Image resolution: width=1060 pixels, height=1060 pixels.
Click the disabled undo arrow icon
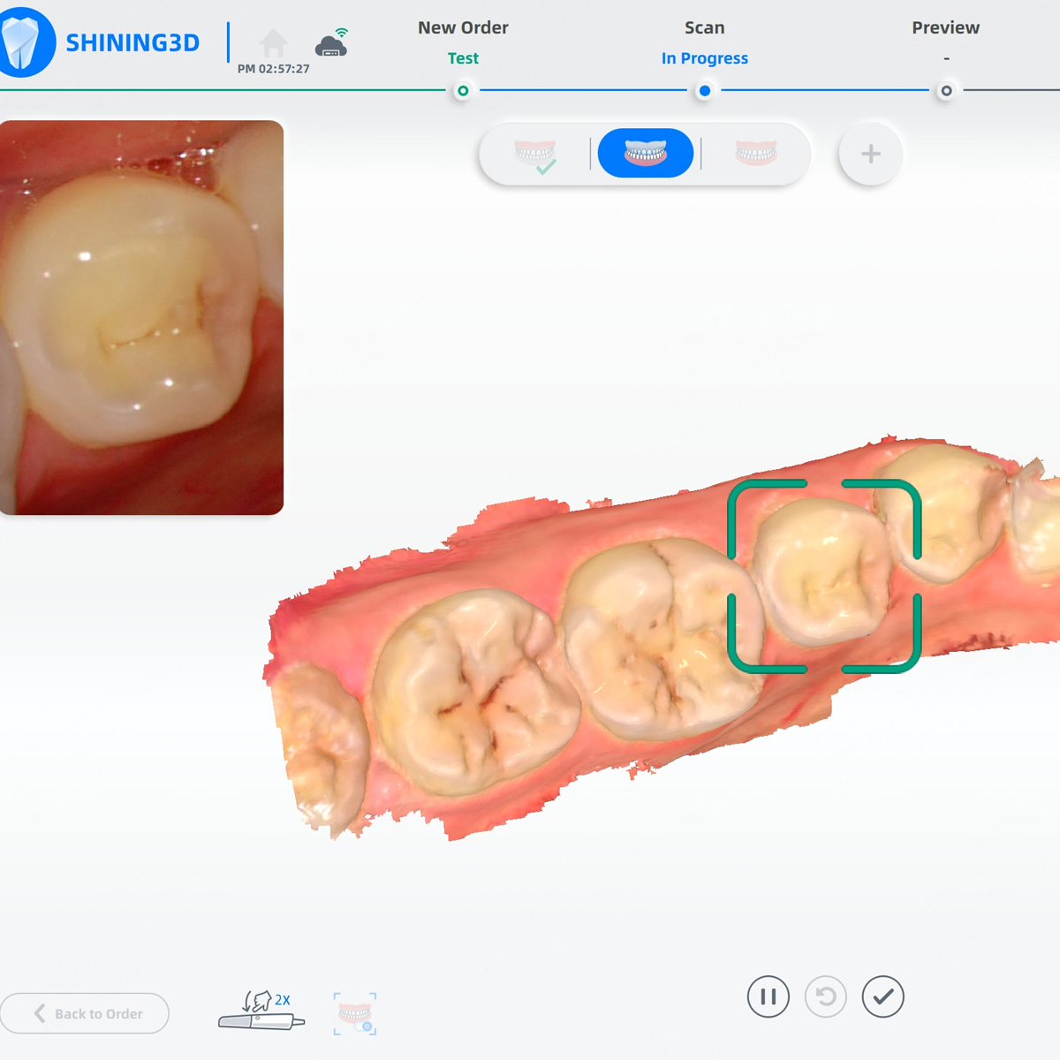coord(826,996)
